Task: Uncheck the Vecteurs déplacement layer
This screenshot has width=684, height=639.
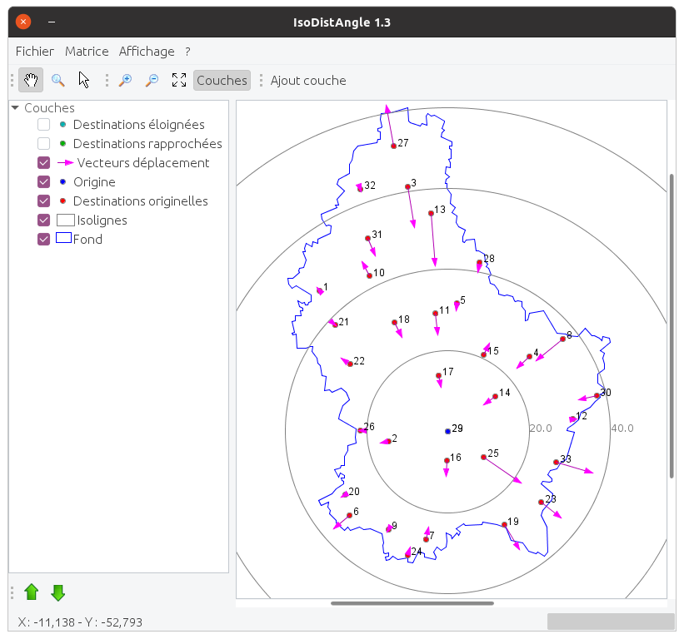Action: click(44, 163)
